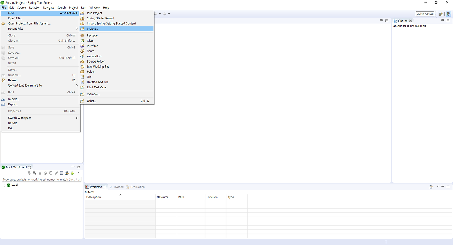Choose Import... from File menu
The height and width of the screenshot is (245, 453).
point(40,99)
